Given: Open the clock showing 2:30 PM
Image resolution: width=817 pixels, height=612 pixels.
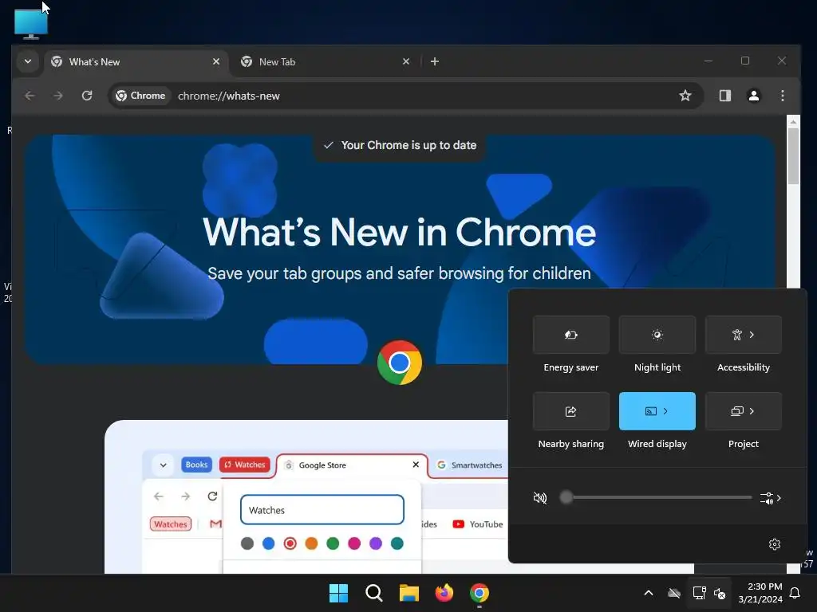Looking at the screenshot, I should click(760, 593).
